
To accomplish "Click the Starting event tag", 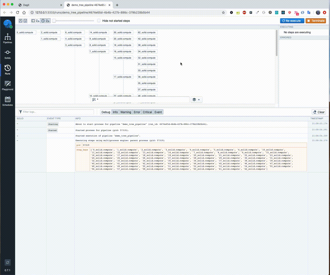I will pyautogui.click(x=53, y=124).
